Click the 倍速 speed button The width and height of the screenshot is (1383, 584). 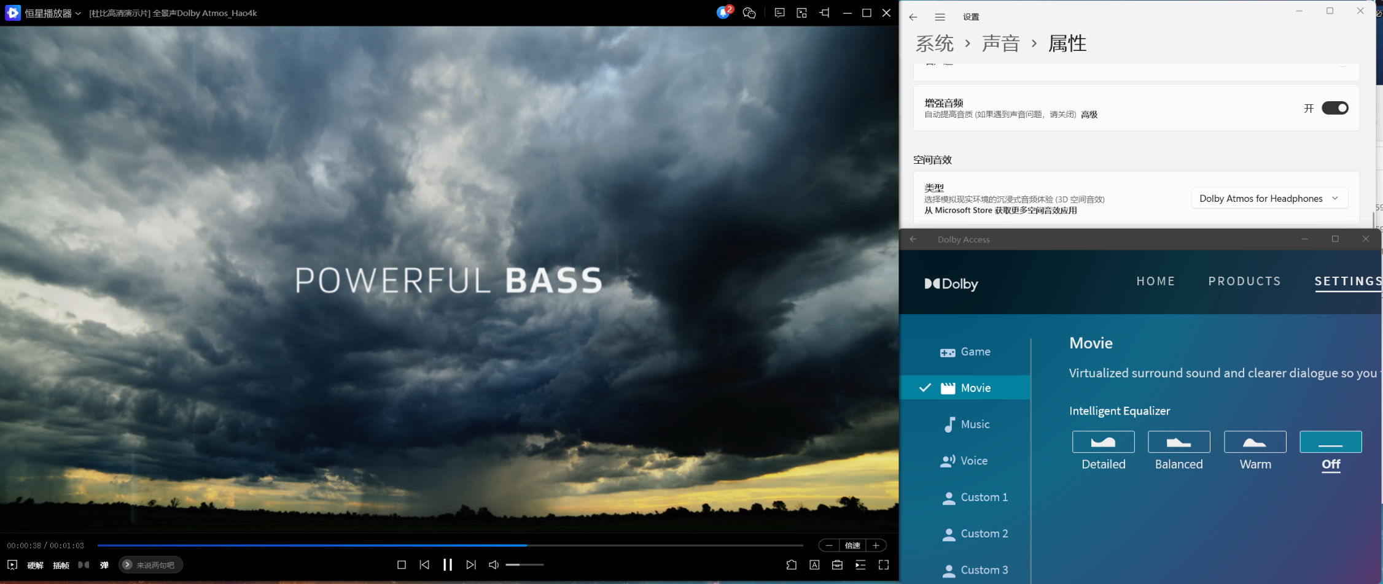pos(852,545)
